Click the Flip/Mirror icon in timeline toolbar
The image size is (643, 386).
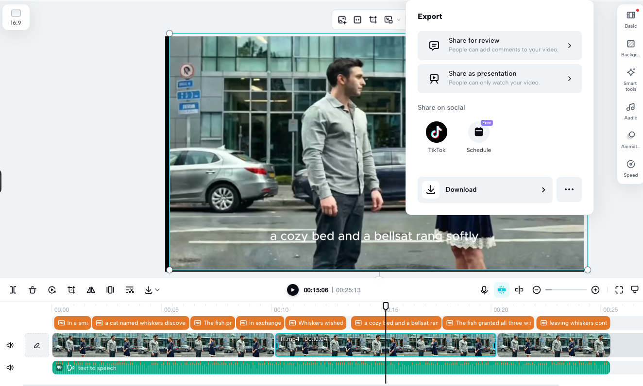(91, 290)
